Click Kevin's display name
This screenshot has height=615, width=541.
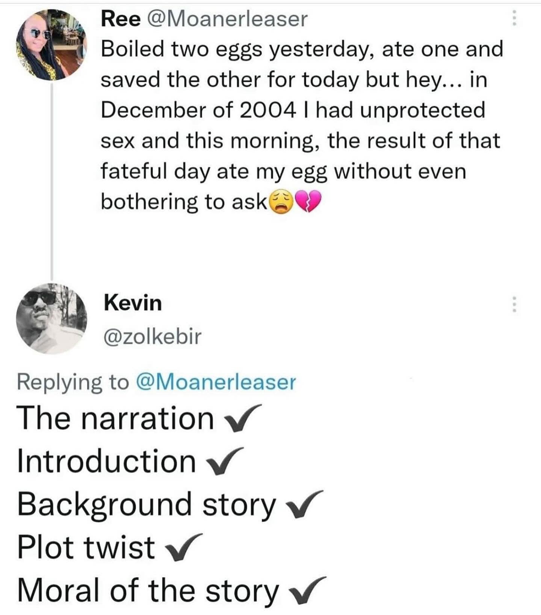[133, 303]
